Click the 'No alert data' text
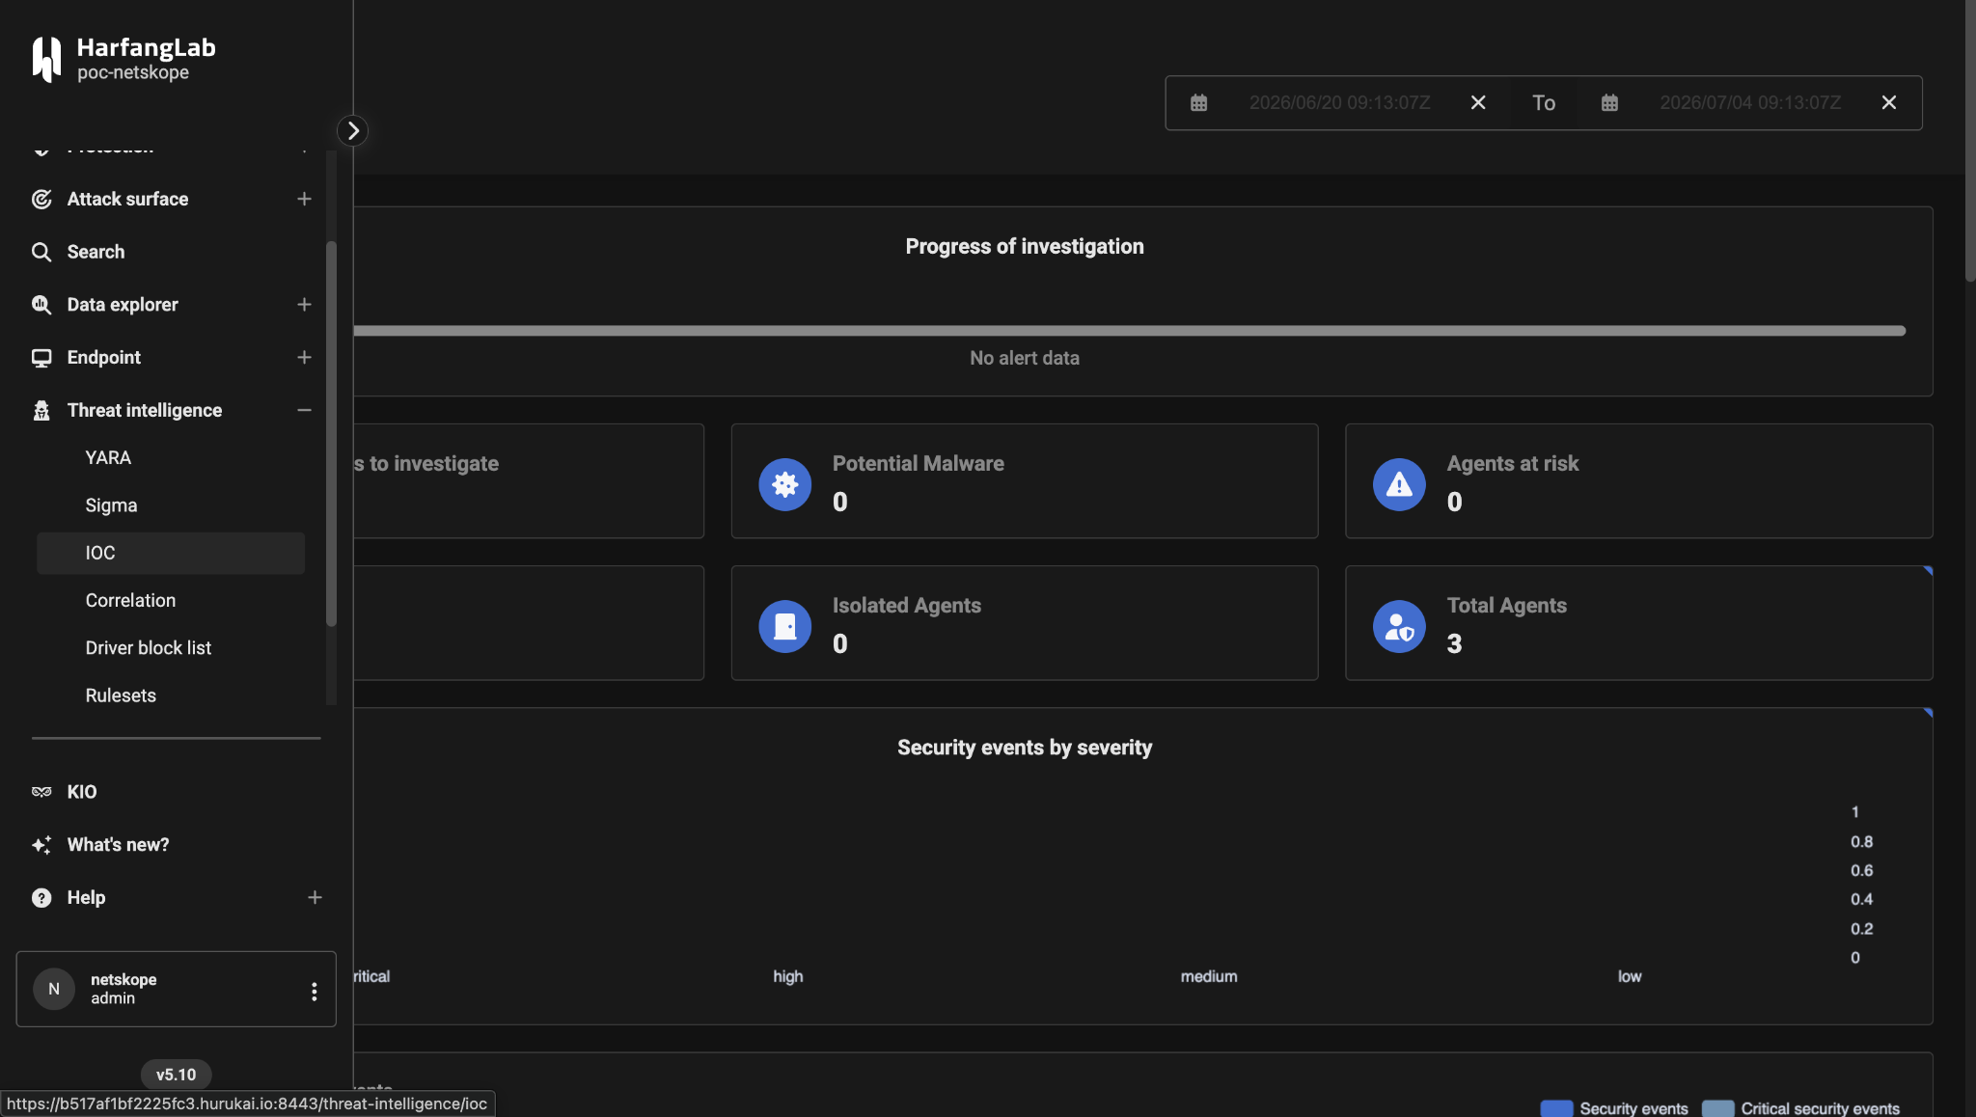The width and height of the screenshot is (1976, 1117). 1024,358
